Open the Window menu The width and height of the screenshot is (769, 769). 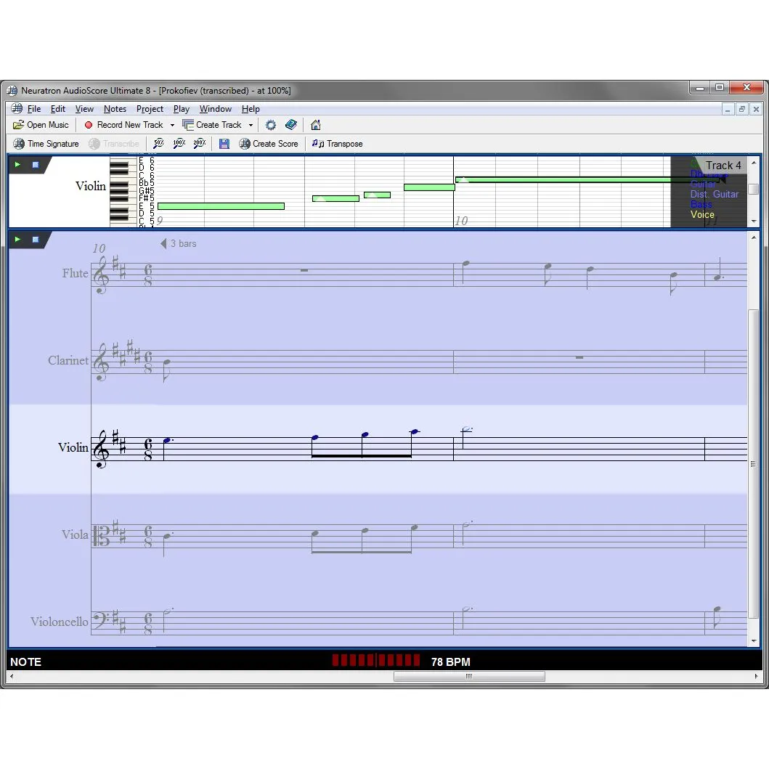[215, 109]
